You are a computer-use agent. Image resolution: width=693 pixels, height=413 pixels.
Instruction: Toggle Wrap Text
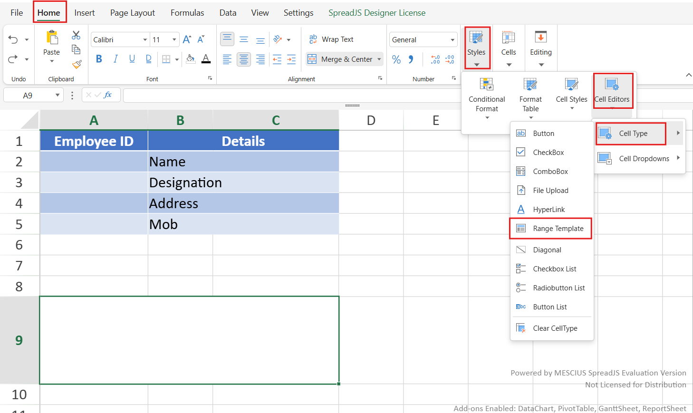tap(331, 39)
